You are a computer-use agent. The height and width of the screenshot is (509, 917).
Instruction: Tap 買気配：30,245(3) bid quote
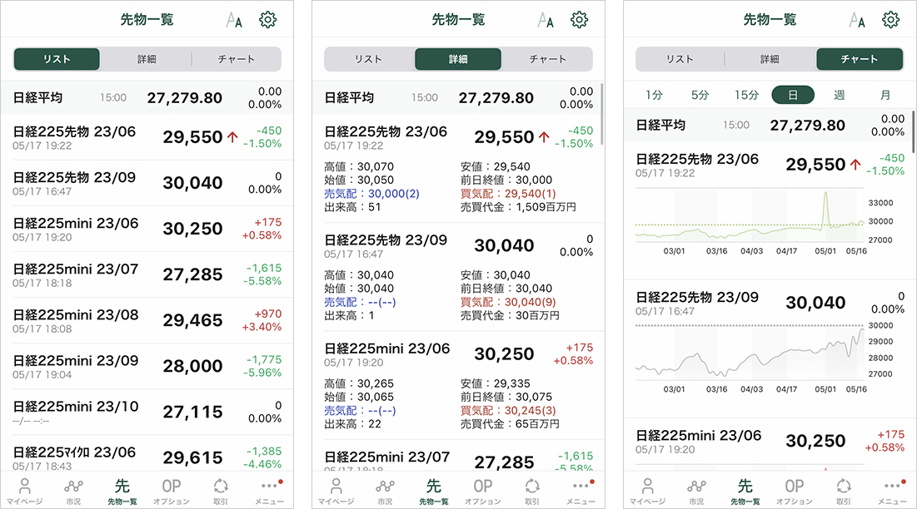pos(508,410)
